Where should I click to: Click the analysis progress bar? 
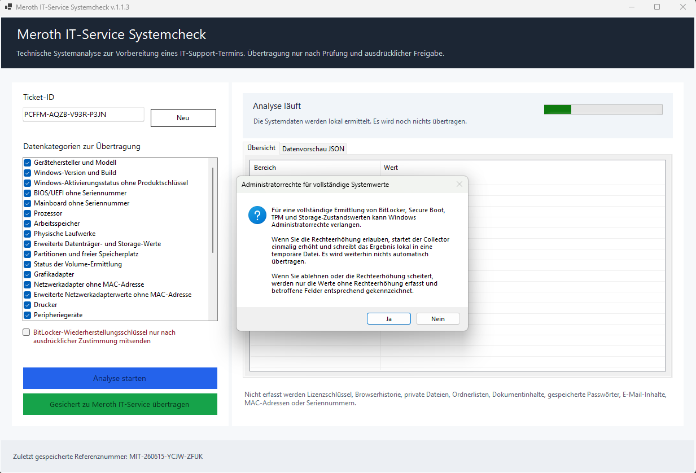603,110
